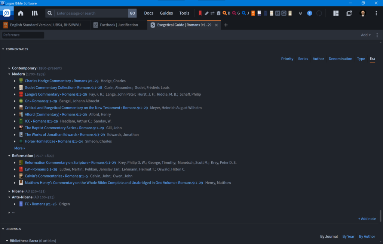383x244 pixels.
Task: Click the FC Origen book cover icon
Action: click(x=21, y=204)
